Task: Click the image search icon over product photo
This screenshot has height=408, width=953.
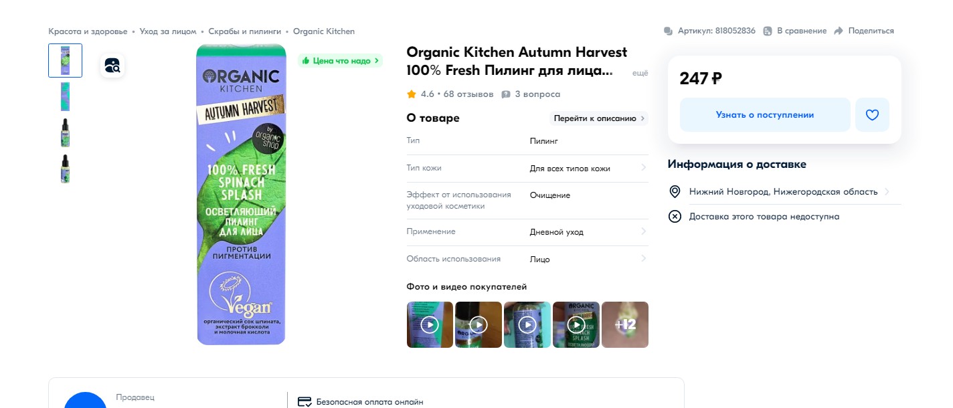Action: 112,66
